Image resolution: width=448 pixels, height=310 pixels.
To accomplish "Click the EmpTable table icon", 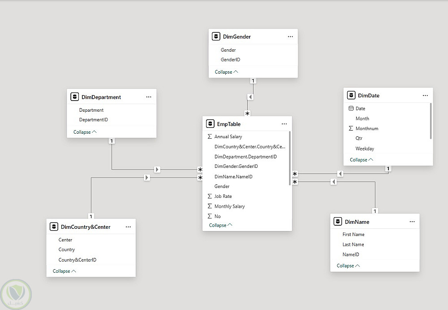I will [210, 124].
